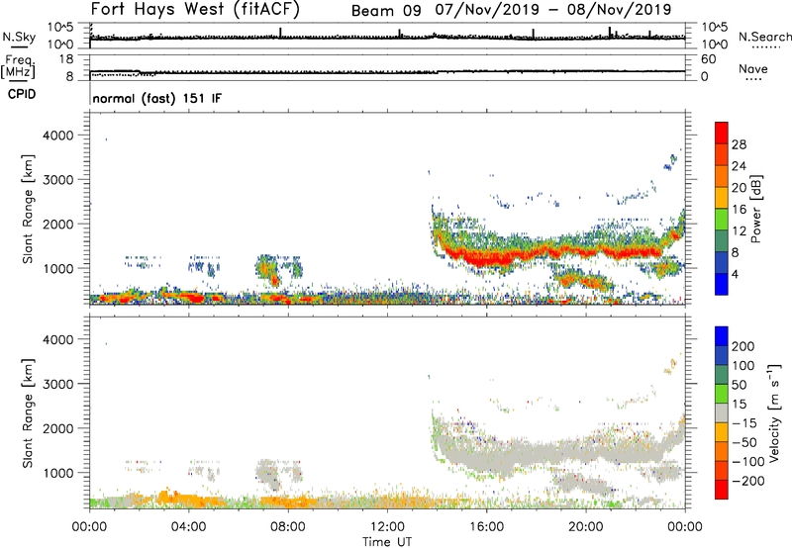
Task: Click "Slant Range [km]" label of velocity panel
Action: 28,412
